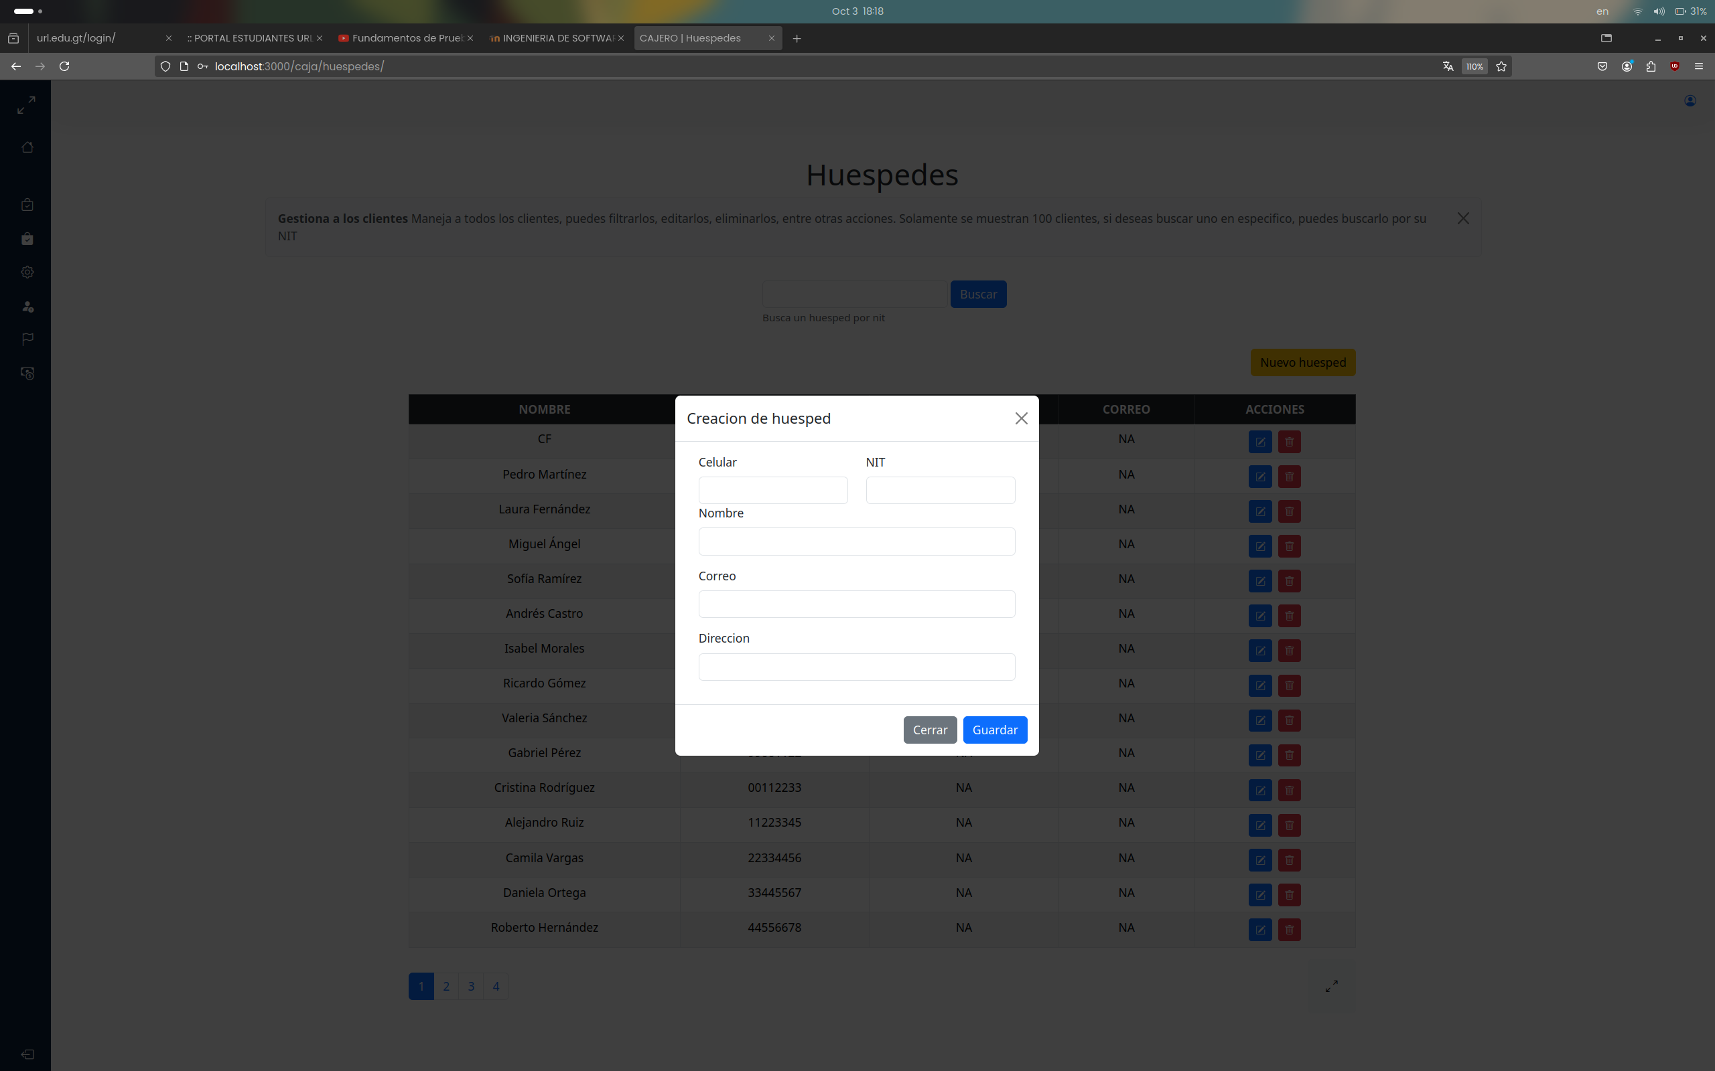Focus the NIT input field
Viewport: 1715px width, 1071px height.
point(940,490)
